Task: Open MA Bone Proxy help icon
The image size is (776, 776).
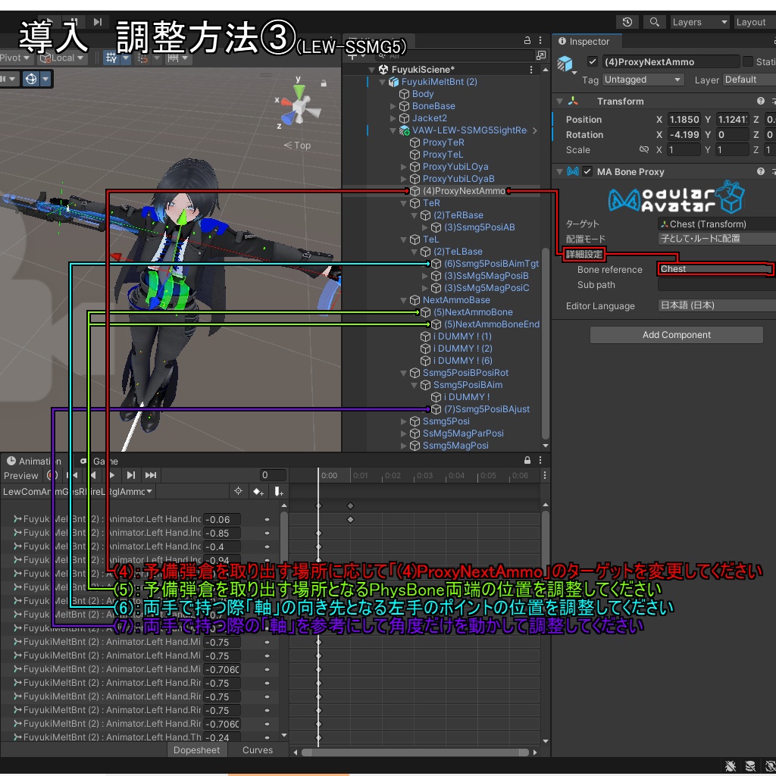Action: pos(760,171)
